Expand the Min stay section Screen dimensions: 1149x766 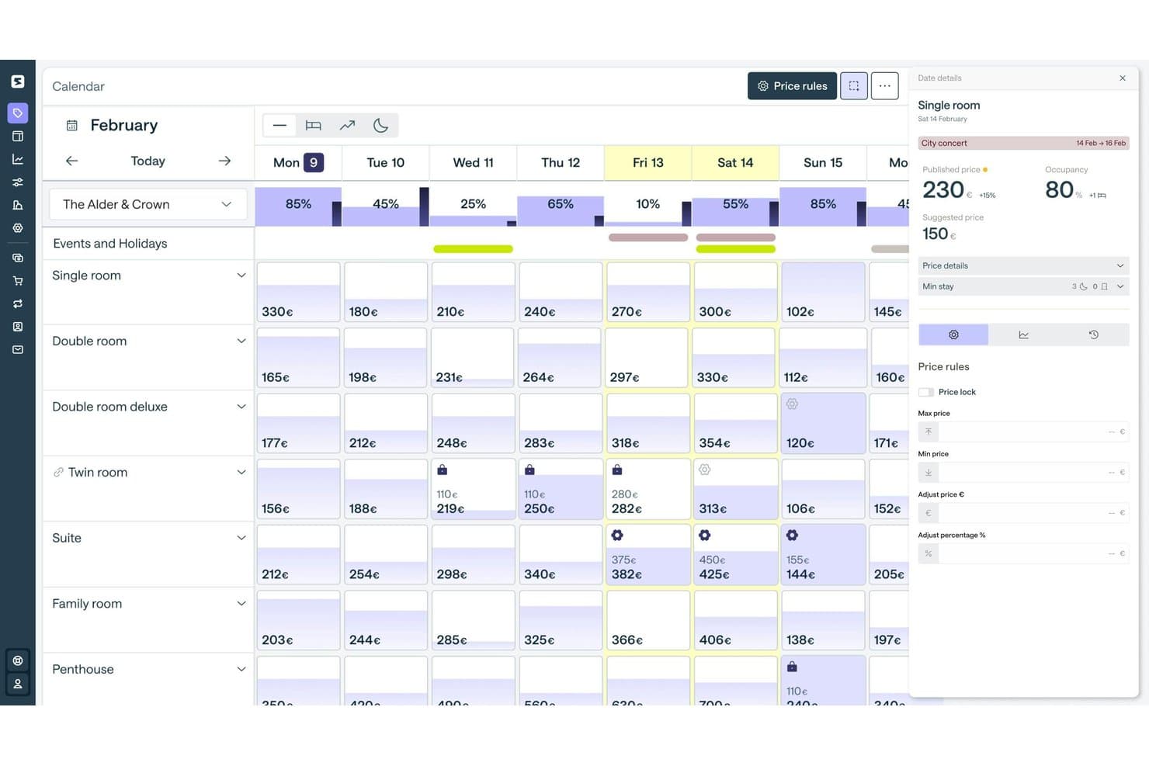pos(1023,286)
